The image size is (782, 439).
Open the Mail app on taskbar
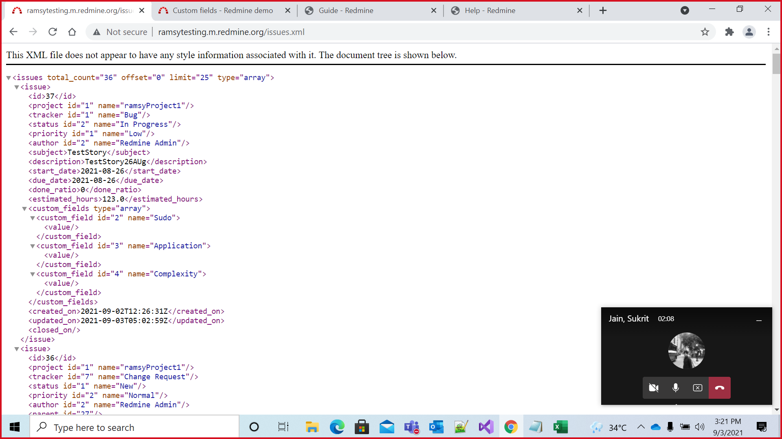[387, 427]
